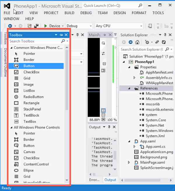This screenshot has width=175, height=191.
Task: Click the Search Toolbox magnifier icon
Action: (x=63, y=41)
